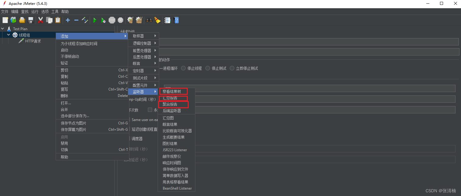The image size is (461, 196).
Task: Expand the 前置处理器 submenu
Action: point(143,51)
